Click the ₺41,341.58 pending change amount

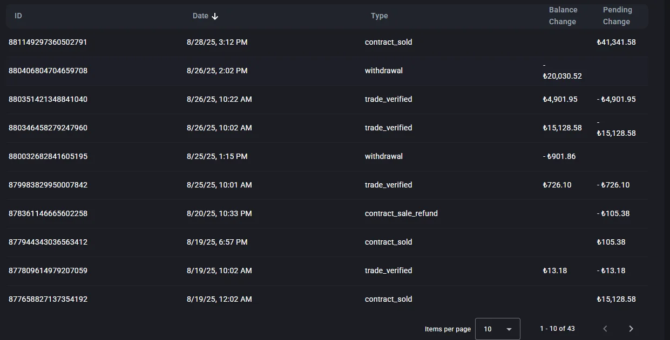tap(616, 42)
